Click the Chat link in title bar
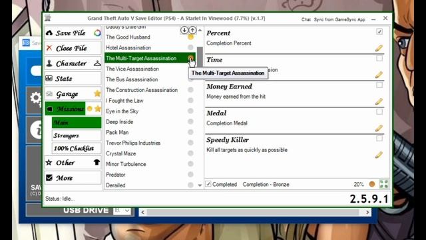The image size is (426, 240). [x=306, y=19]
